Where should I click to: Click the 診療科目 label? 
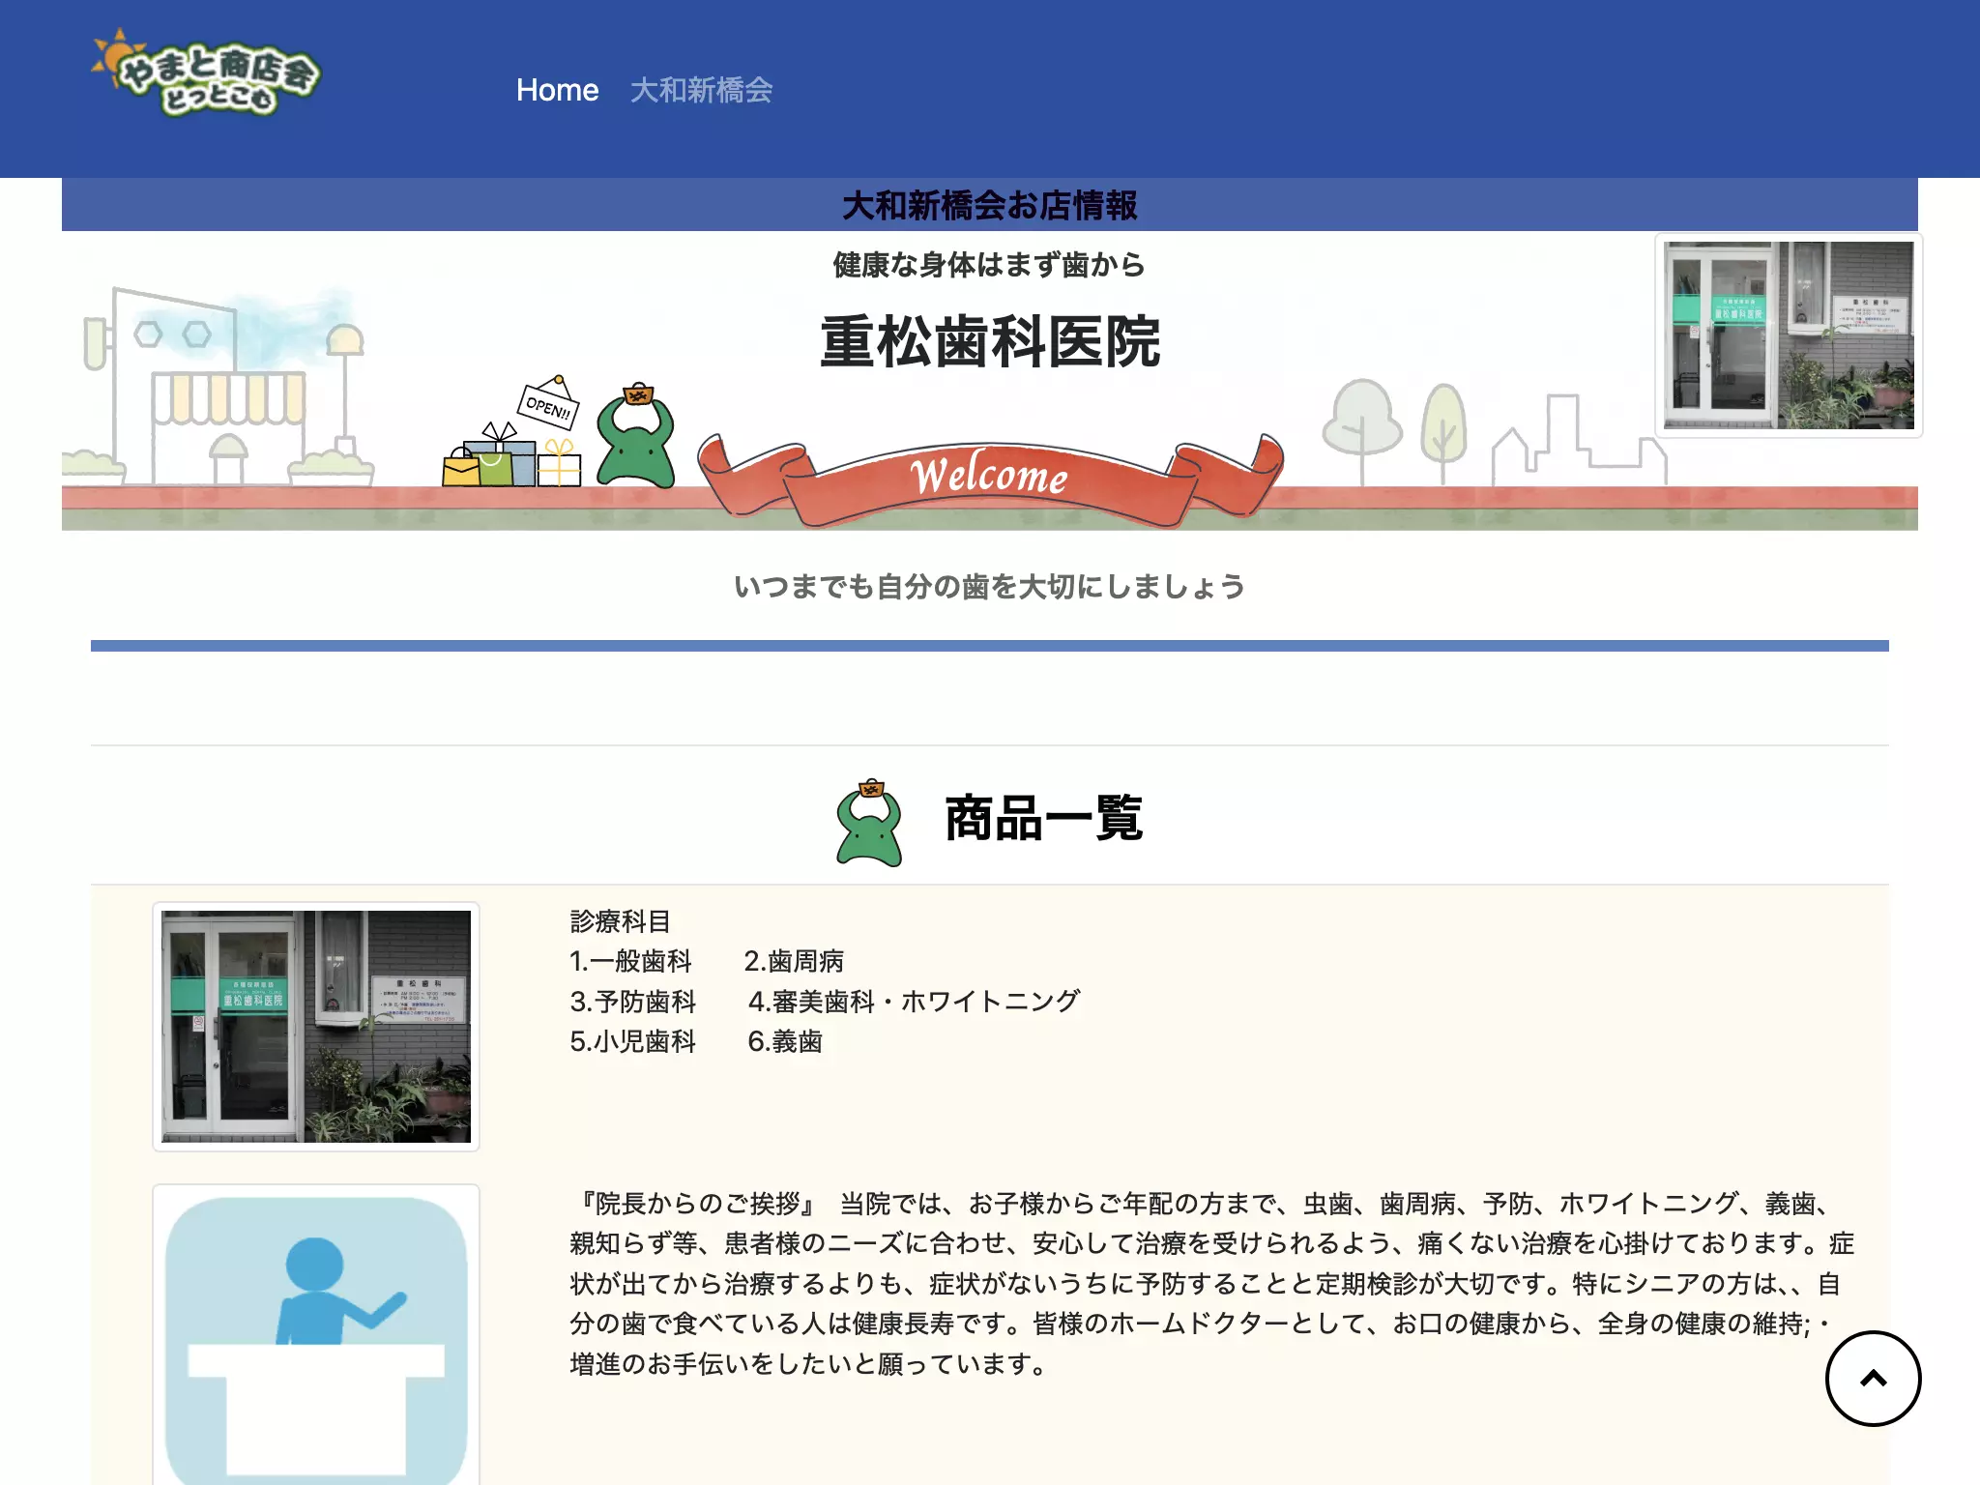pyautogui.click(x=621, y=921)
